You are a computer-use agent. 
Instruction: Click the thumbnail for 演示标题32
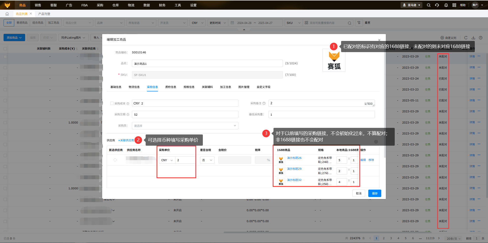tap(281, 182)
